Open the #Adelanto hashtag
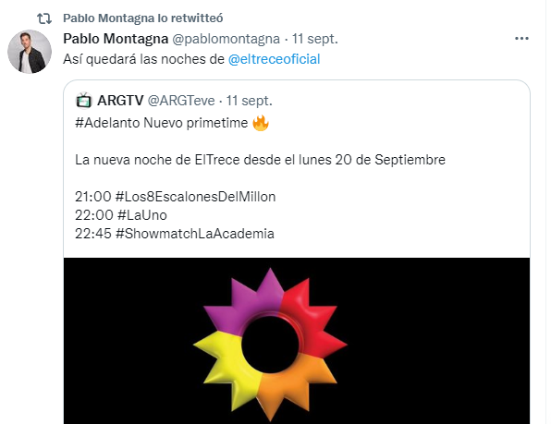Image resolution: width=551 pixels, height=424 pixels. tap(107, 123)
